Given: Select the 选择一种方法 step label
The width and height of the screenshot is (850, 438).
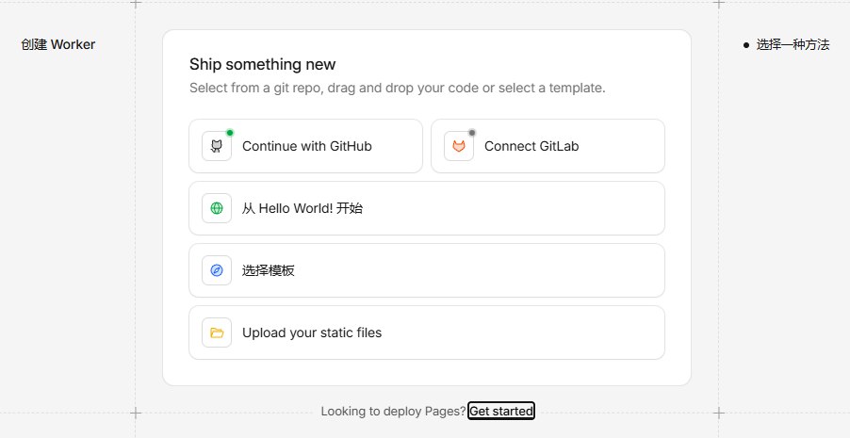Looking at the screenshot, I should click(x=793, y=44).
